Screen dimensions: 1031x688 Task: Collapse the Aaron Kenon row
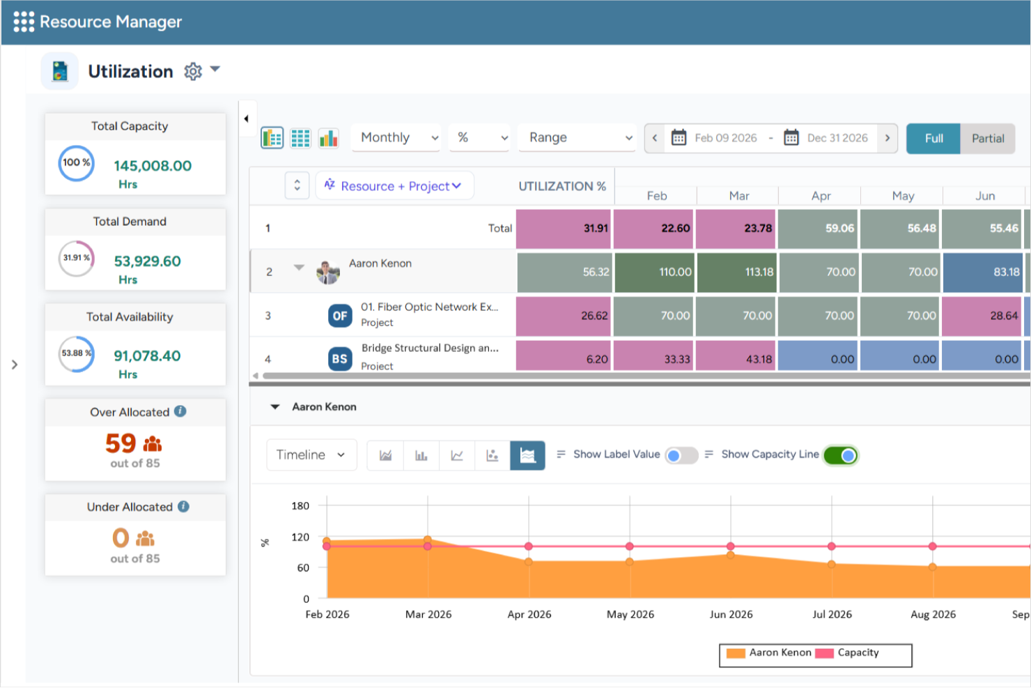(x=299, y=267)
